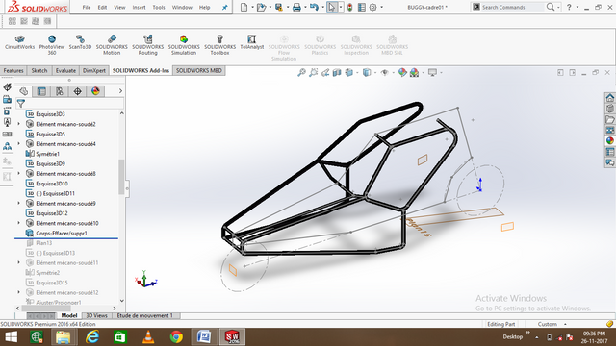The height and width of the screenshot is (346, 616).
Task: Open VLC media player from taskbar
Action: 148,337
